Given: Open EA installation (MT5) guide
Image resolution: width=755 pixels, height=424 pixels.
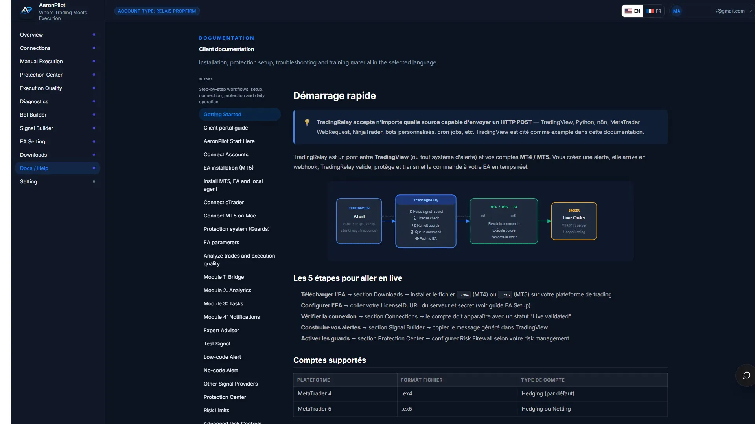Looking at the screenshot, I should click(239, 168).
